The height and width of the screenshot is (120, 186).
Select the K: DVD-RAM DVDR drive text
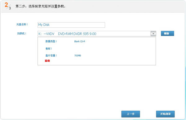67,34
